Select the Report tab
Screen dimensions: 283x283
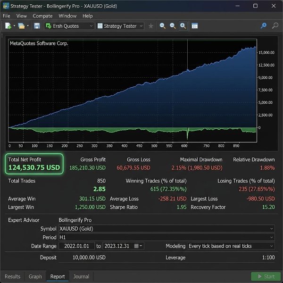click(58, 276)
